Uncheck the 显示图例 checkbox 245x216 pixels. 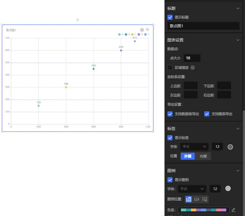click(x=170, y=180)
